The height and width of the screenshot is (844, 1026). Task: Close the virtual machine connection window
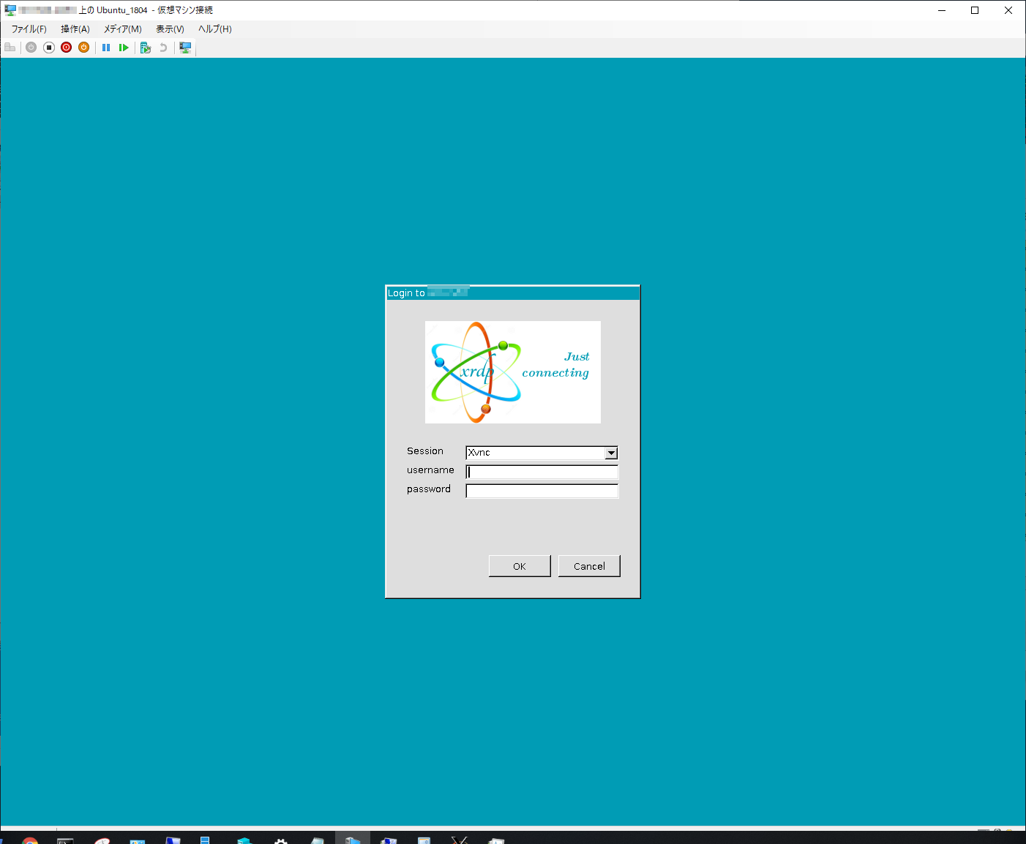click(1008, 10)
